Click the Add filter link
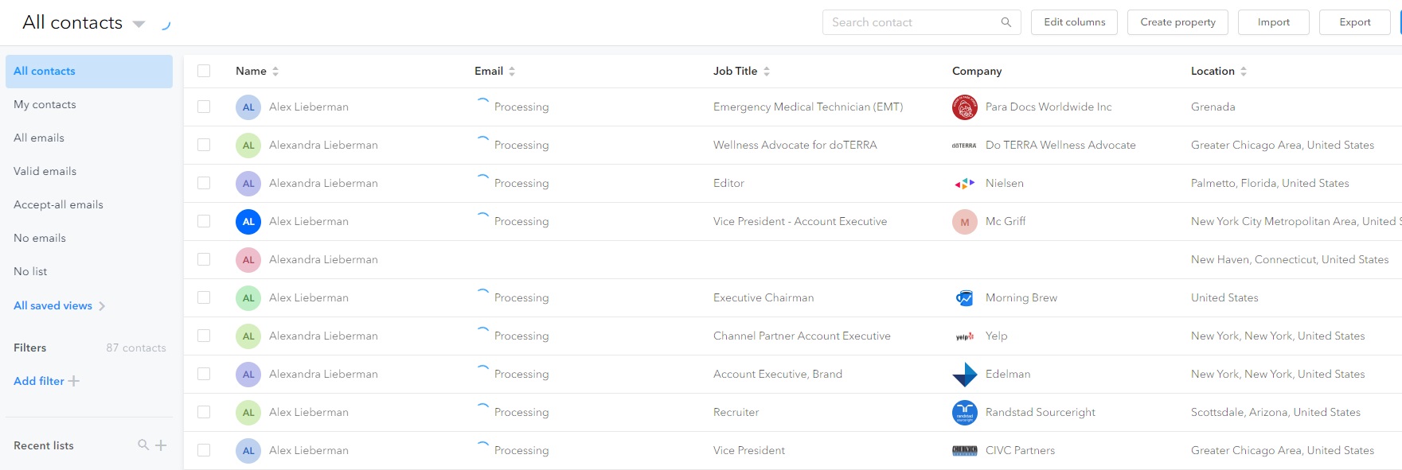Viewport: 1402px width, 470px height. 46,381
